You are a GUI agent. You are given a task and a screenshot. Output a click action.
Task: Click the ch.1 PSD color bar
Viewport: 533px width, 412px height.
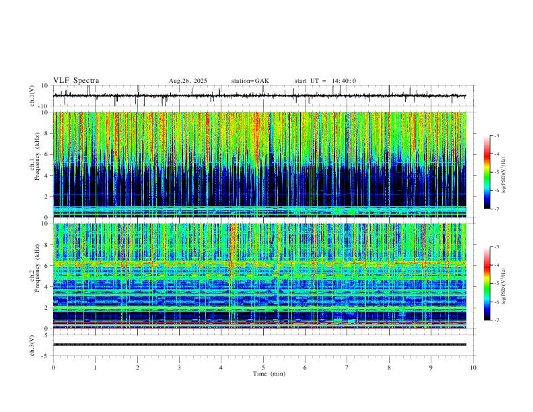[x=487, y=172]
